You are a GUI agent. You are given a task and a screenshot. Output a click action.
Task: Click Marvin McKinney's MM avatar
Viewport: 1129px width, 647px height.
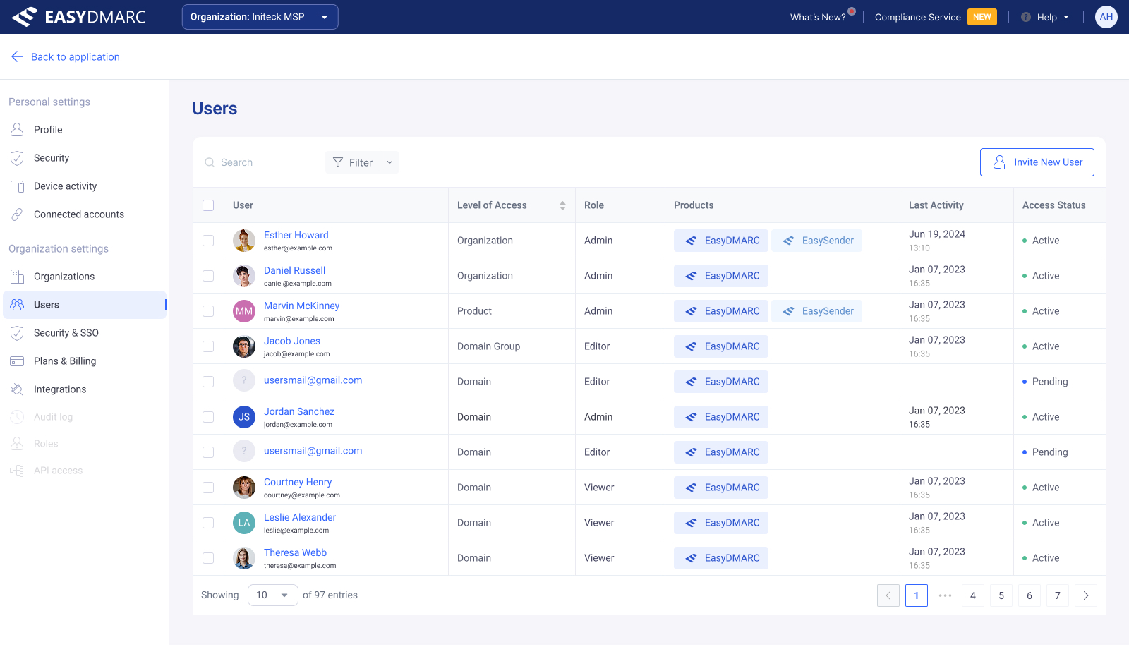click(x=244, y=311)
